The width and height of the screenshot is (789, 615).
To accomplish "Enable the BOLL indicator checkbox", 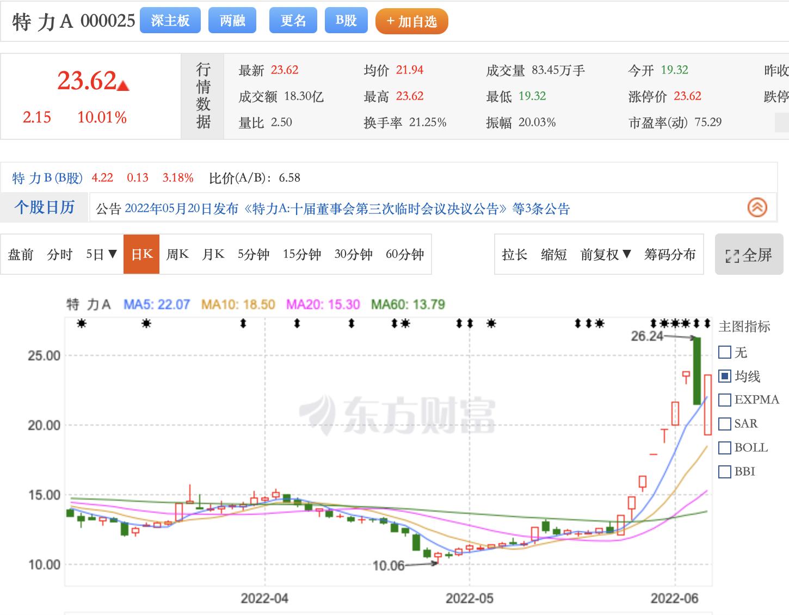I will (724, 447).
